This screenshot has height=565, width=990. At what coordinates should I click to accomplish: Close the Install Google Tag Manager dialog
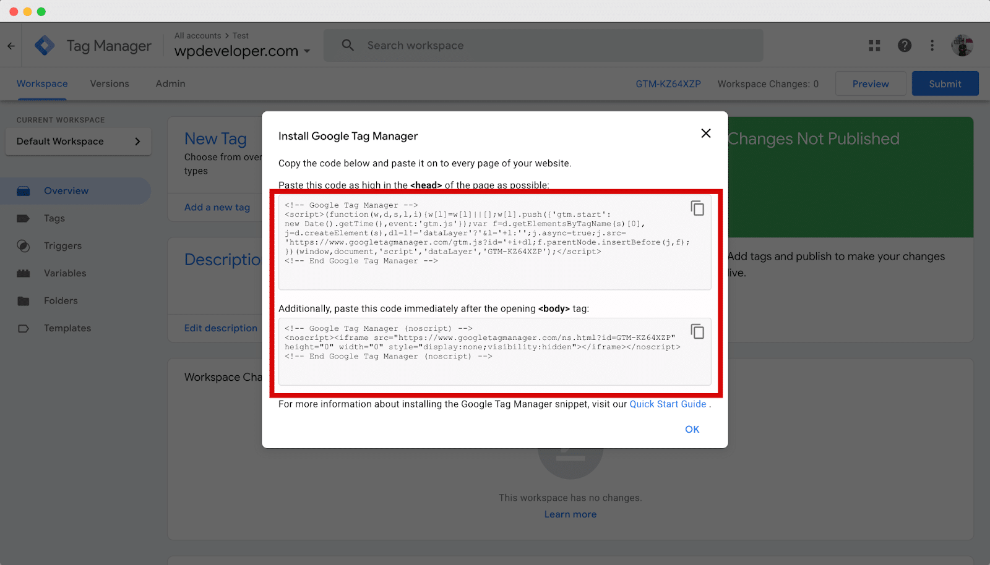coord(706,134)
